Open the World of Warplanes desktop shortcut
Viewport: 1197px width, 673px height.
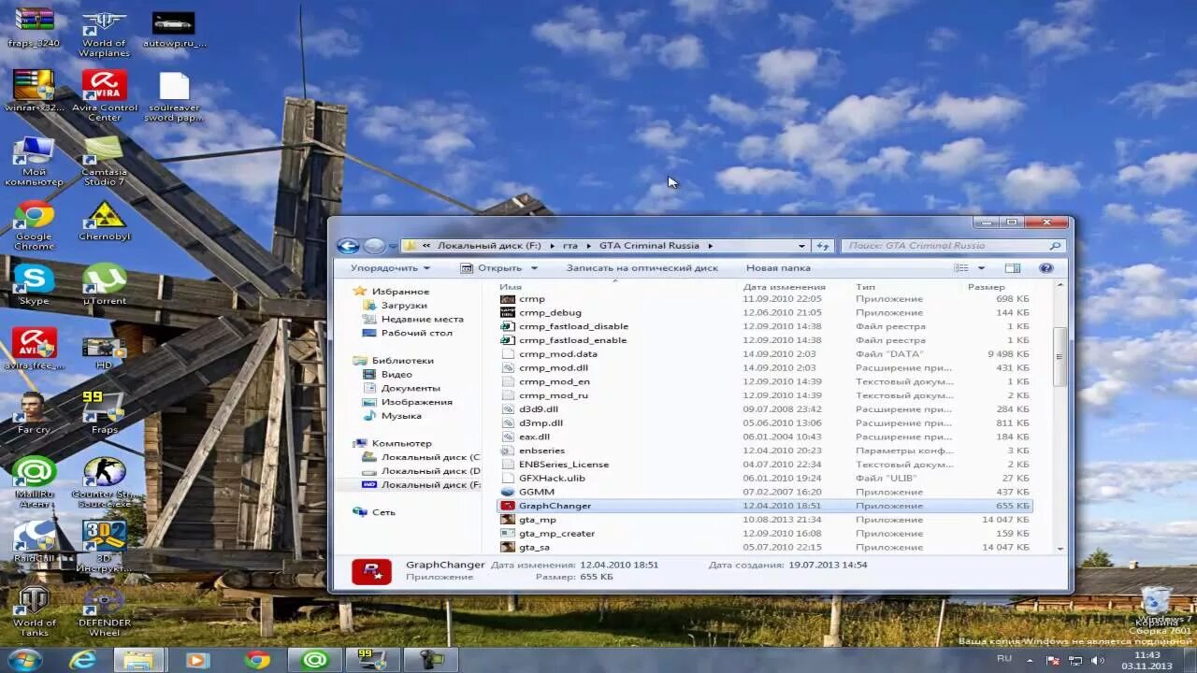(x=104, y=34)
